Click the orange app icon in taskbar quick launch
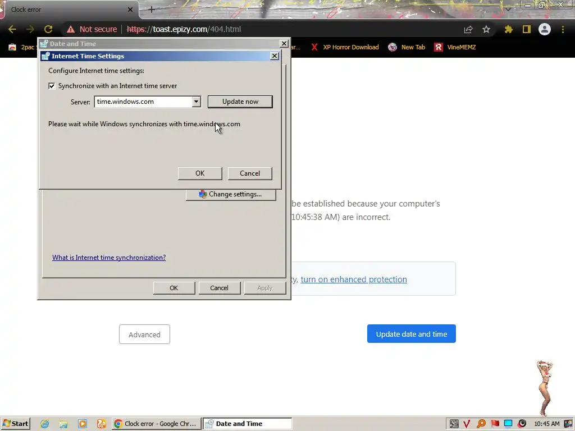 pyautogui.click(x=102, y=424)
